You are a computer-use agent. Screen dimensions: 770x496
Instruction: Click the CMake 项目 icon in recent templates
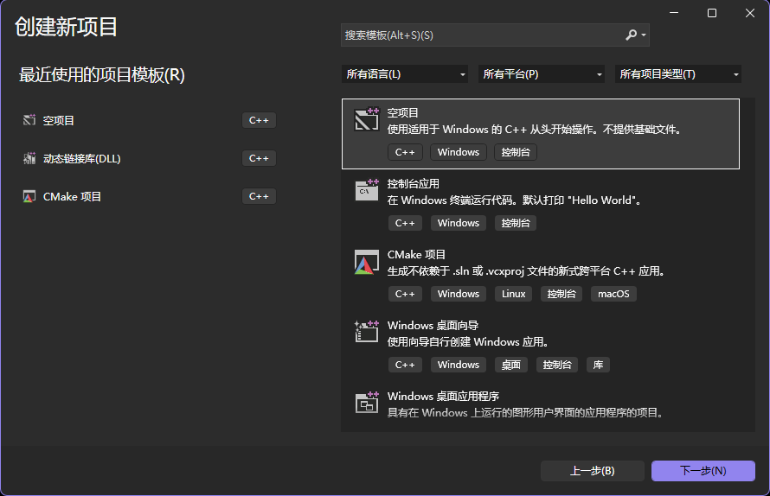(29, 197)
